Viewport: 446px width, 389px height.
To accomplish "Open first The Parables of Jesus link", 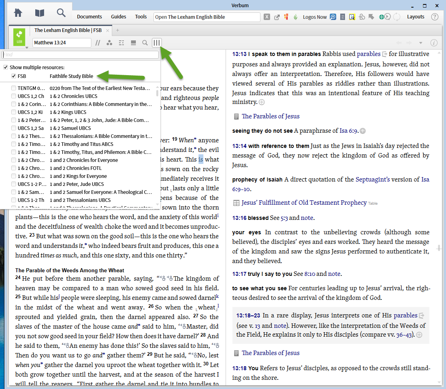I will [270, 116].
